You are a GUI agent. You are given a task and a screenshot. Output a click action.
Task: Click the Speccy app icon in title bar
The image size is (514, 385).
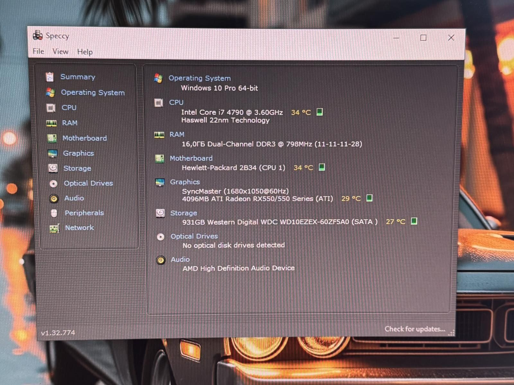38,35
